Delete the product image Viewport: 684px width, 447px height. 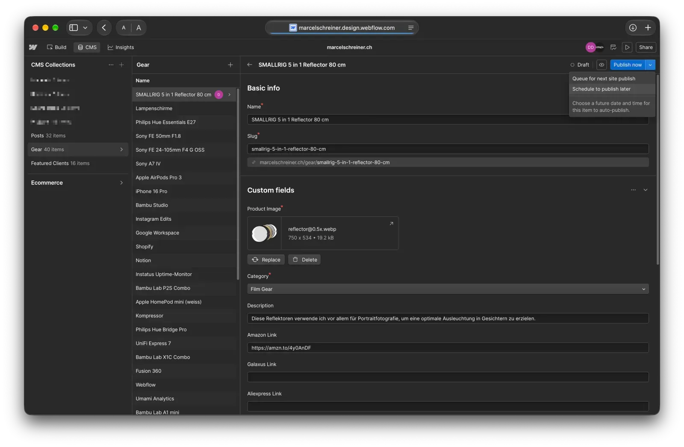(x=304, y=260)
